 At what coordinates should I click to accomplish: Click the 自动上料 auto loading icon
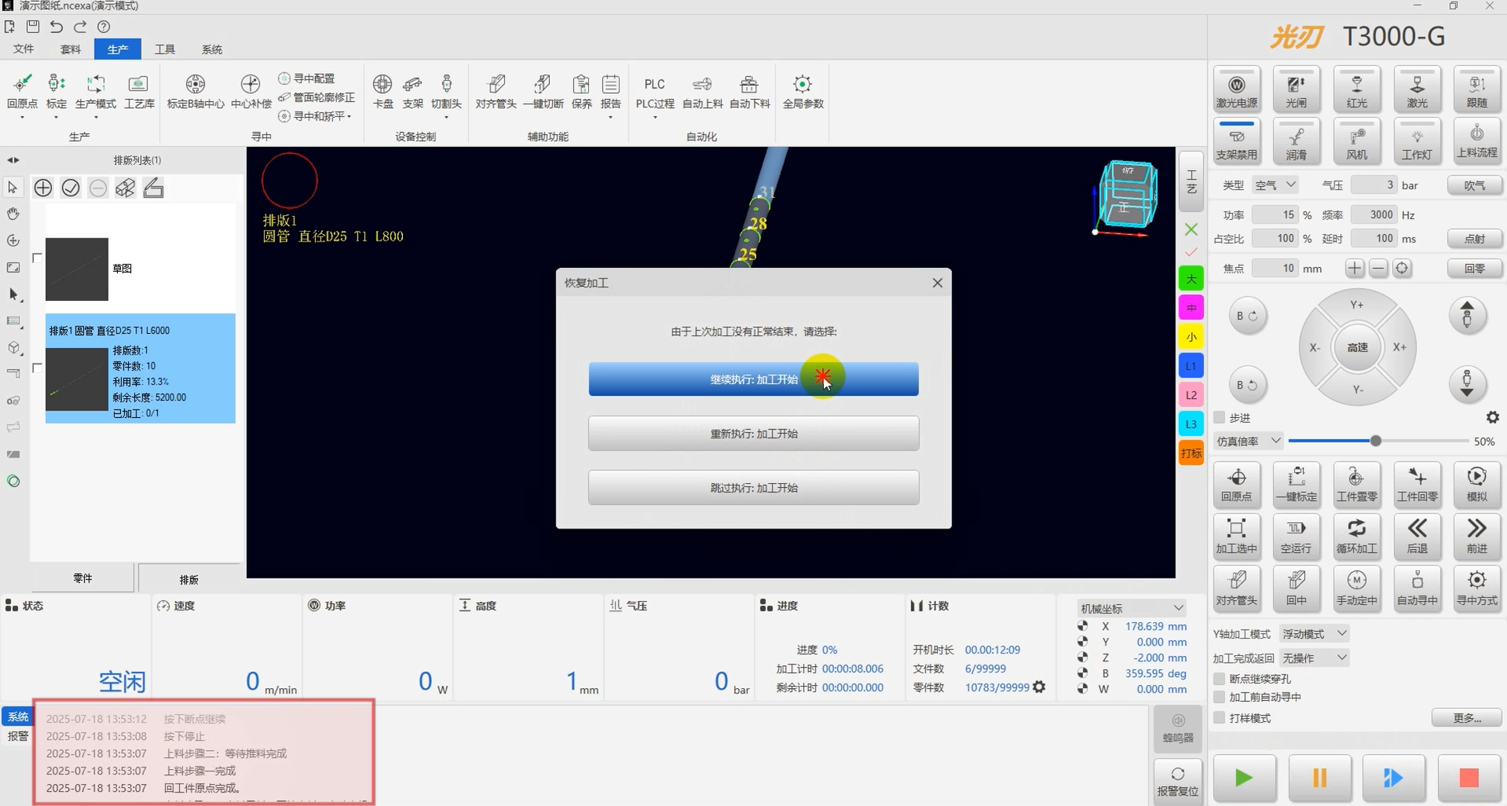tap(702, 92)
